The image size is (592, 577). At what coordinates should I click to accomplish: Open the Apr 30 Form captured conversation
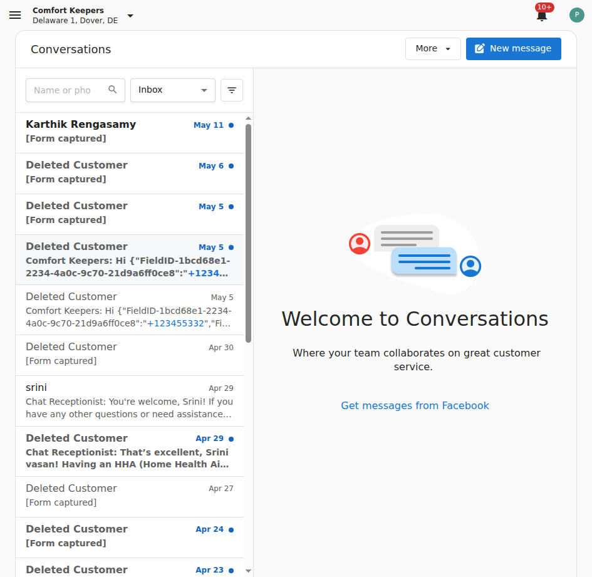point(130,355)
